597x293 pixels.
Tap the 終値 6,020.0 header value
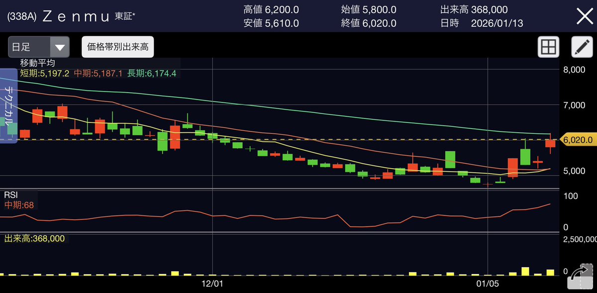[369, 23]
